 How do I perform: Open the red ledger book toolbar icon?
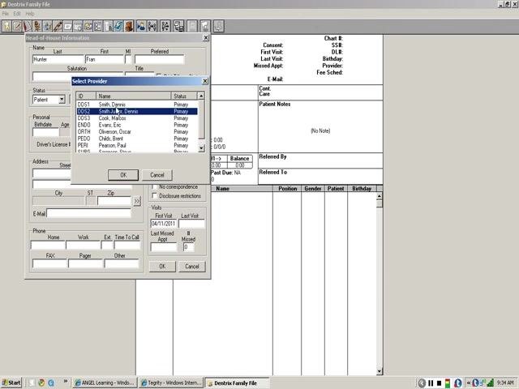[x=27, y=26]
